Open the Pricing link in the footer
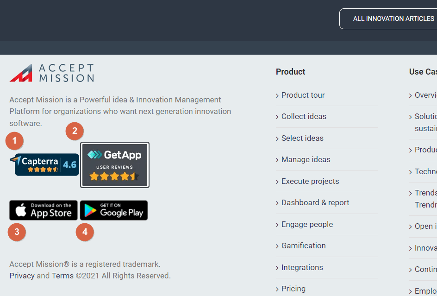Image resolution: width=437 pixels, height=296 pixels. pos(293,289)
